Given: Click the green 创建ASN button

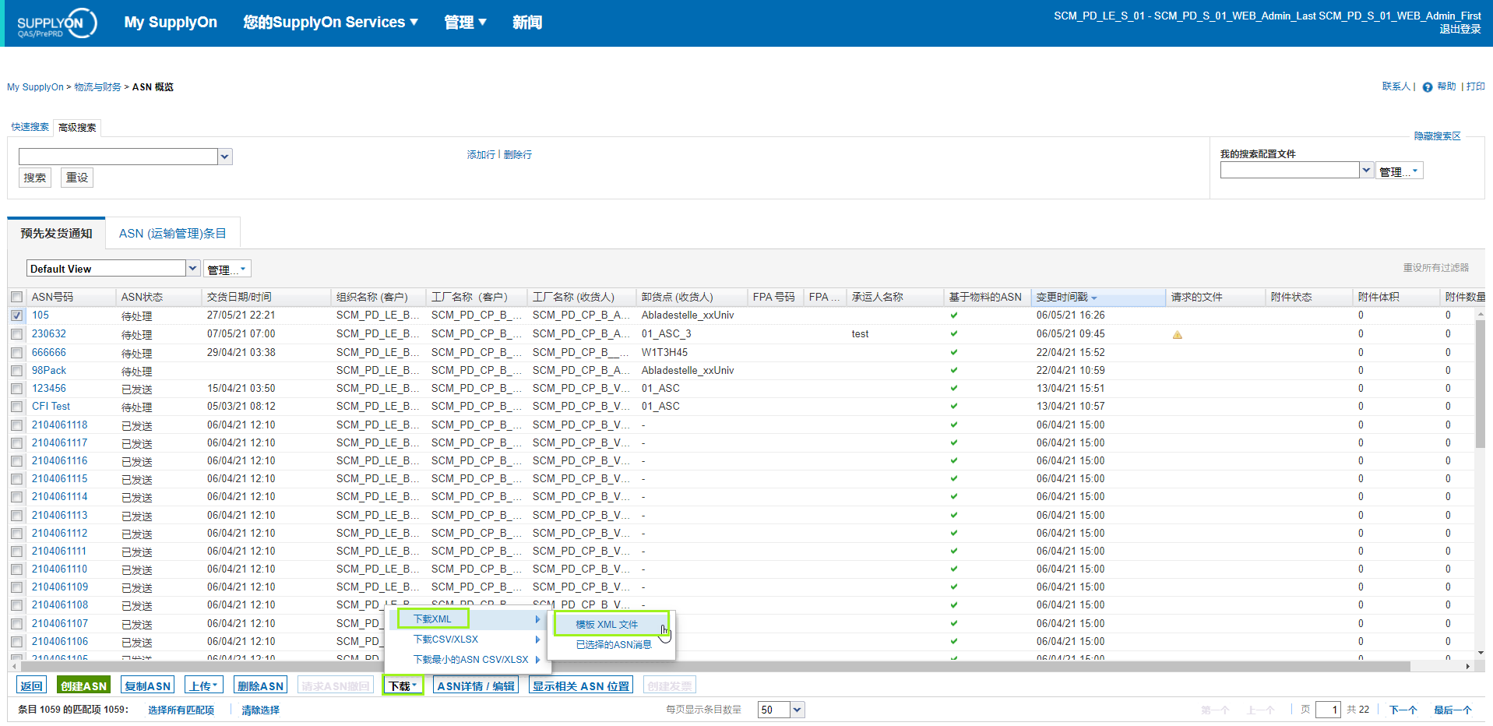Looking at the screenshot, I should pos(83,685).
